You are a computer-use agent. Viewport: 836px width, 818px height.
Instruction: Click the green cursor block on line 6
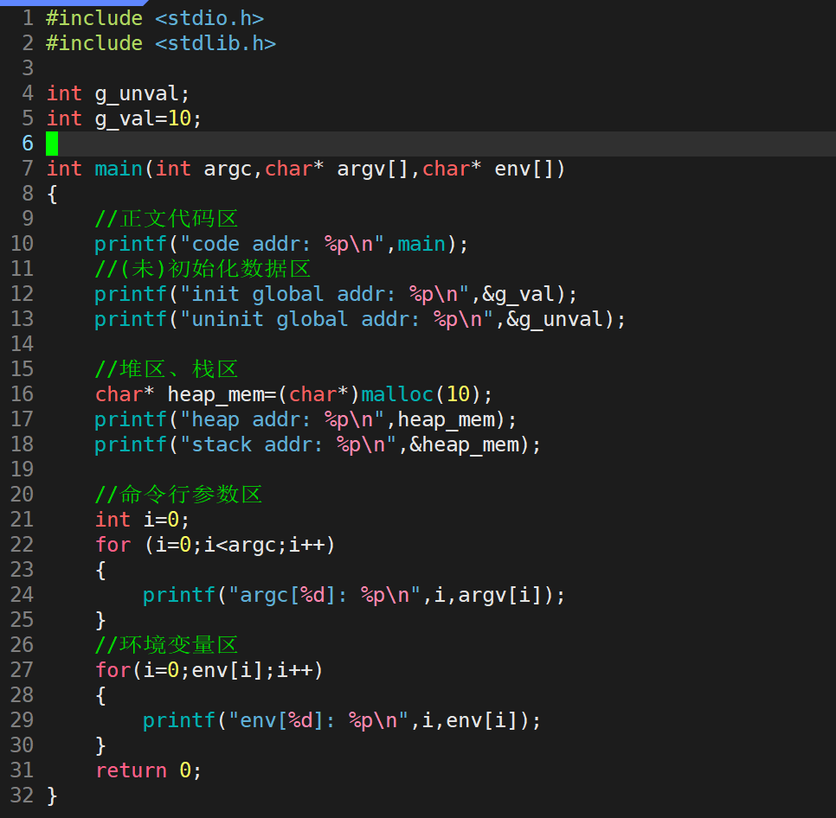[x=52, y=144]
